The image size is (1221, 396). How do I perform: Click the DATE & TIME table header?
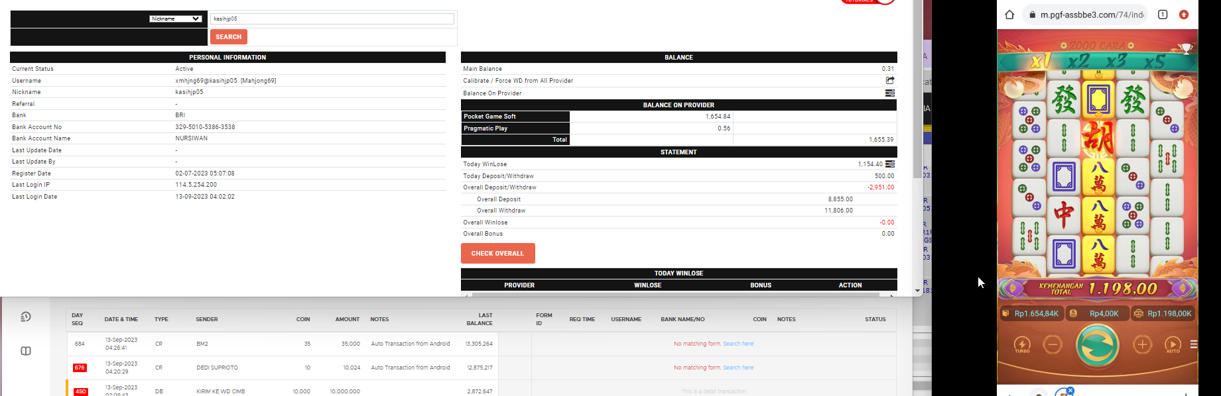[121, 319]
